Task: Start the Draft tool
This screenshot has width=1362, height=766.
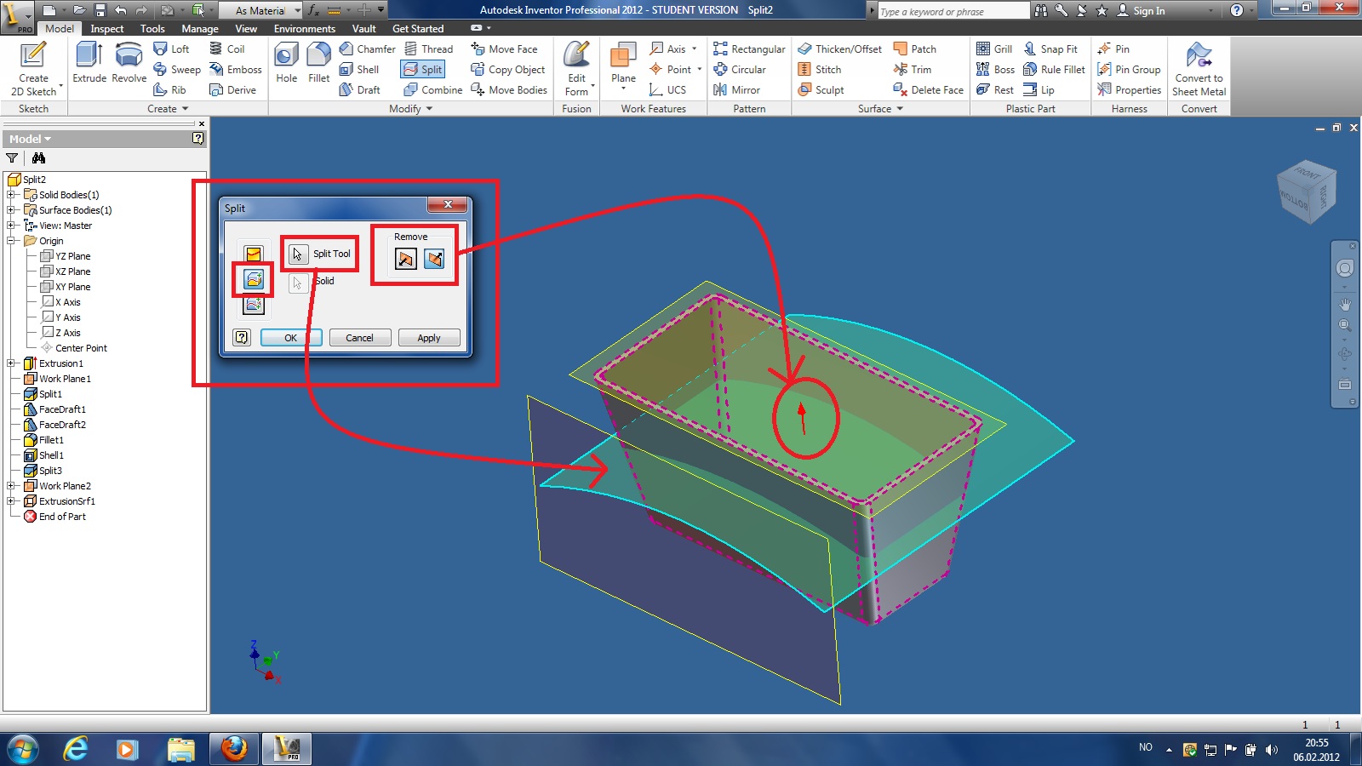Action: point(360,90)
